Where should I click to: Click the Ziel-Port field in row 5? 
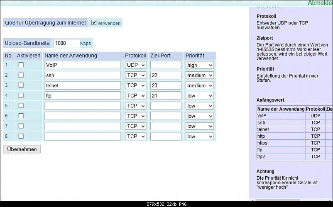pyautogui.click(x=166, y=106)
